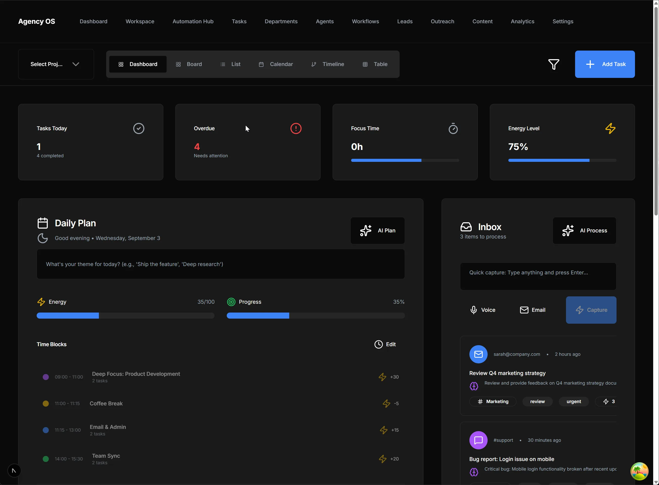Open the round N badge at bottom left
Screen dimensions: 659x485
coord(14,471)
